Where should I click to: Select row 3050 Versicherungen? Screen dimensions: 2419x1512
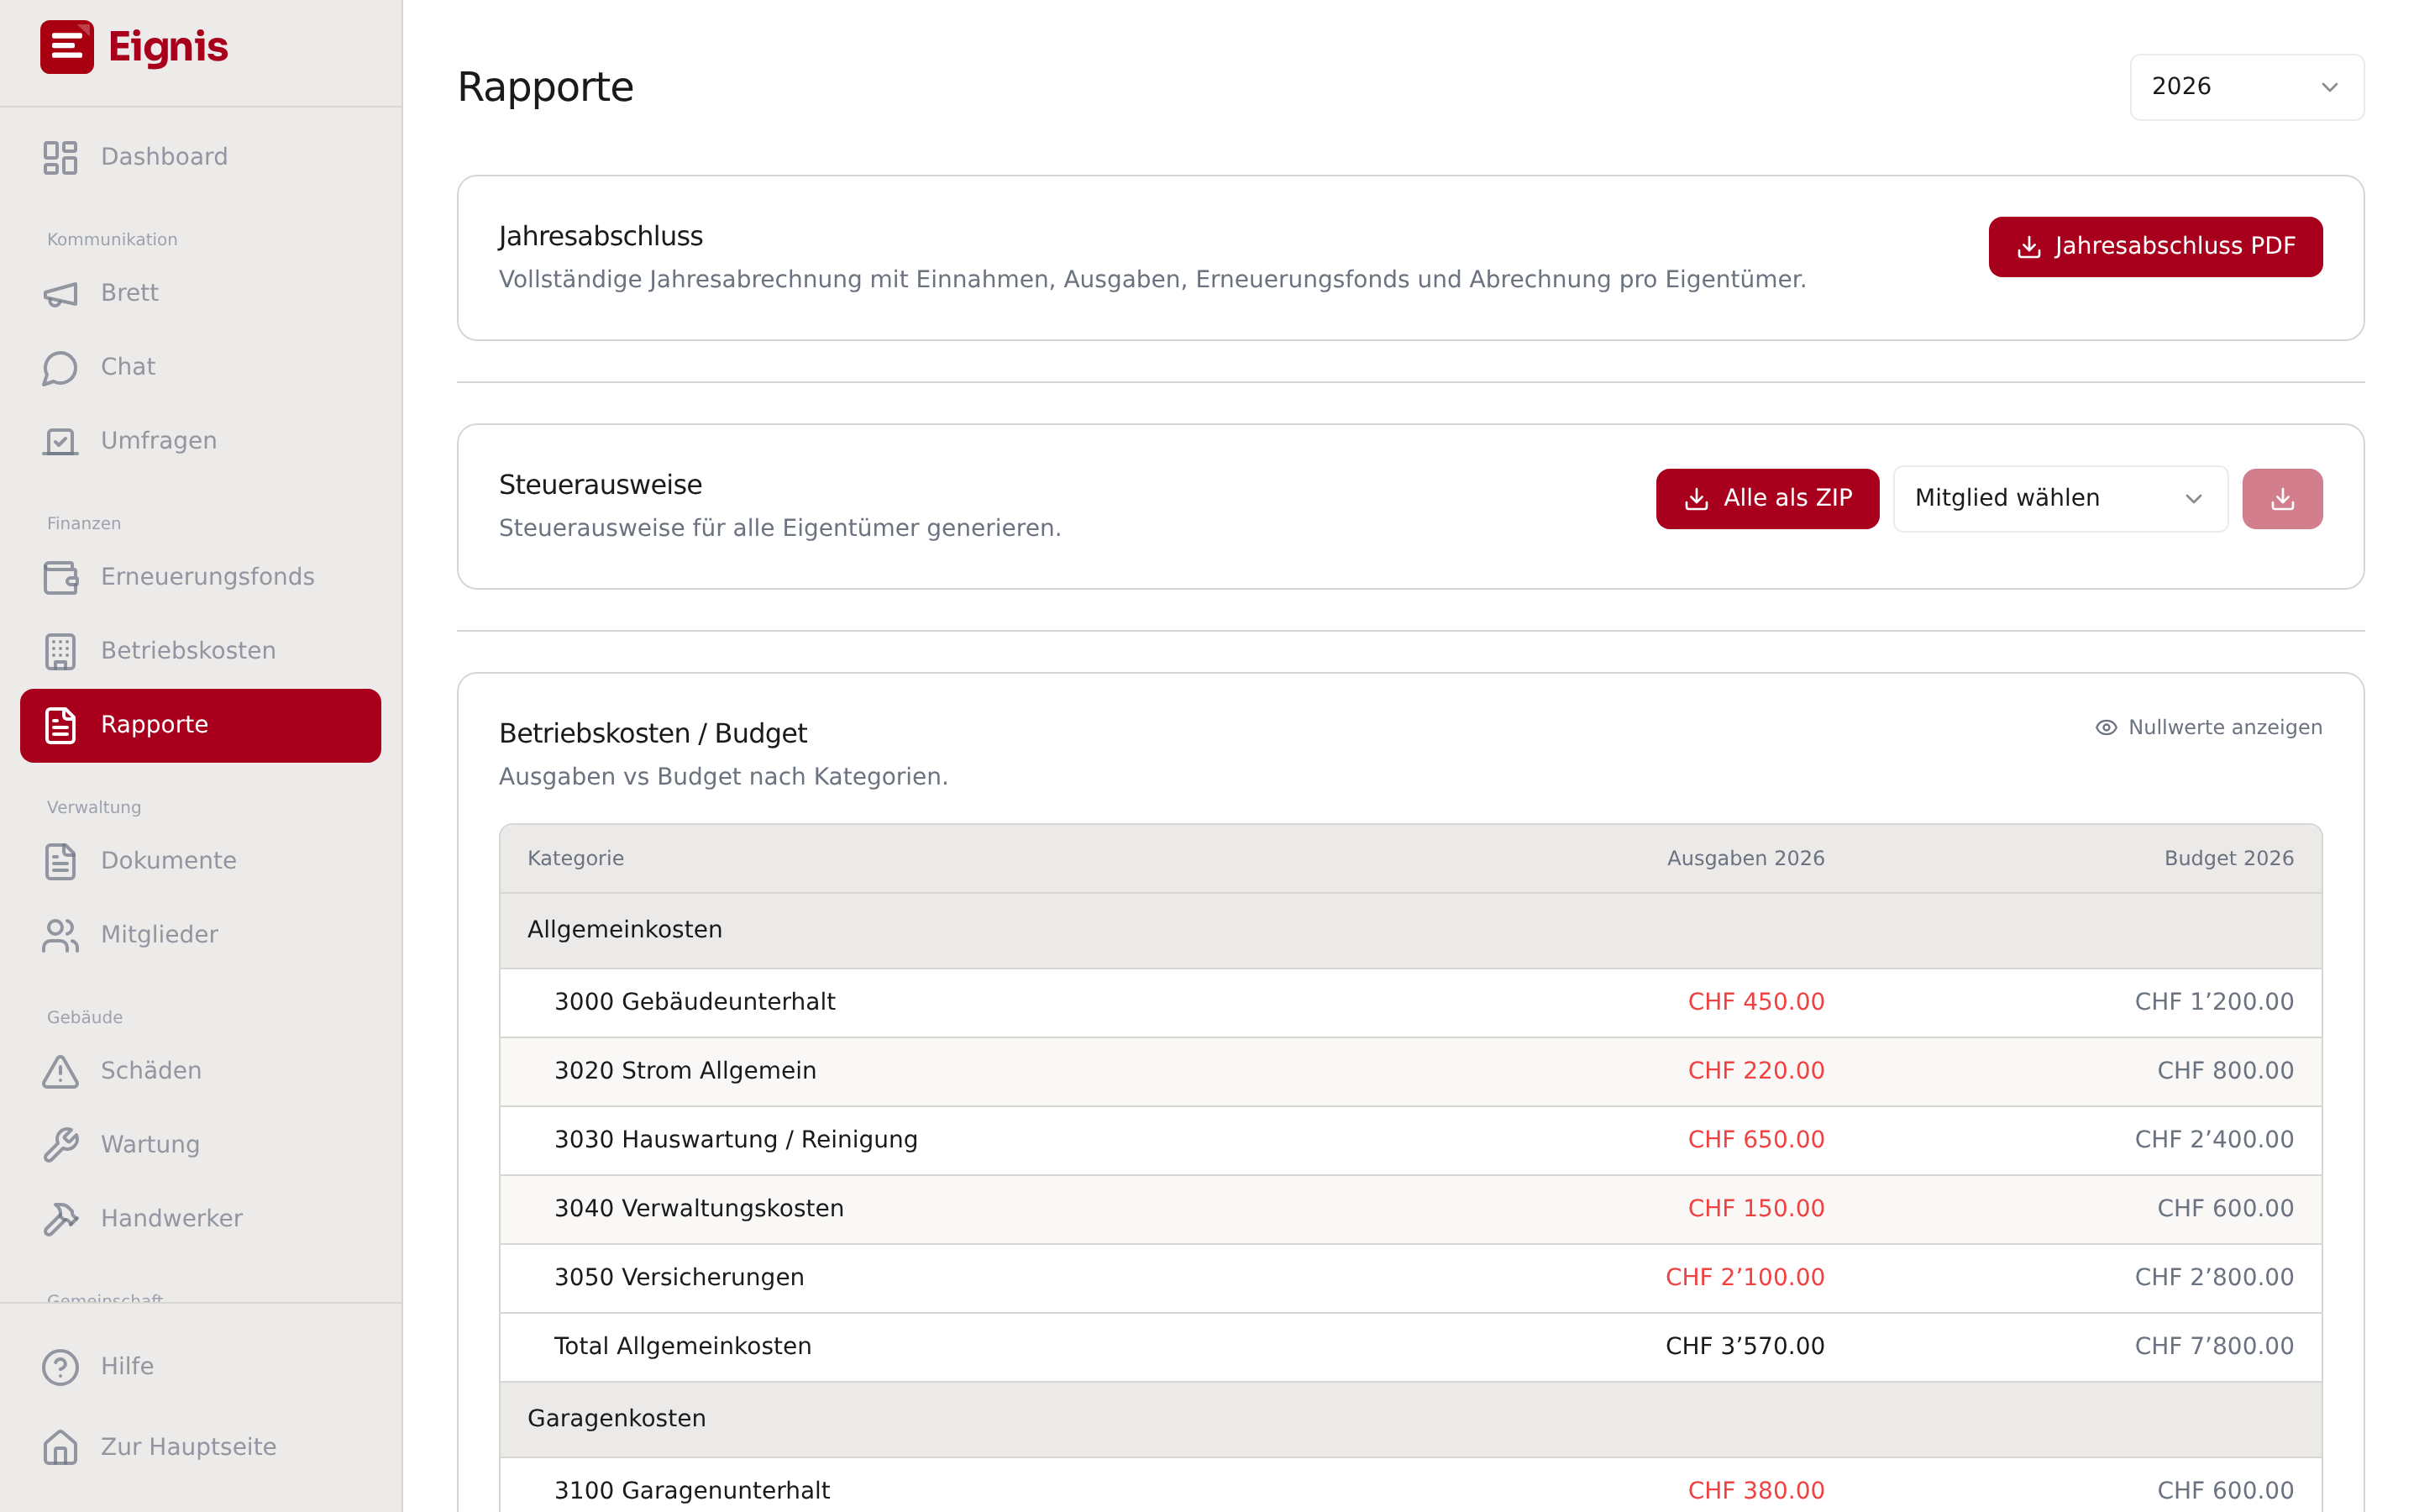tap(1410, 1278)
